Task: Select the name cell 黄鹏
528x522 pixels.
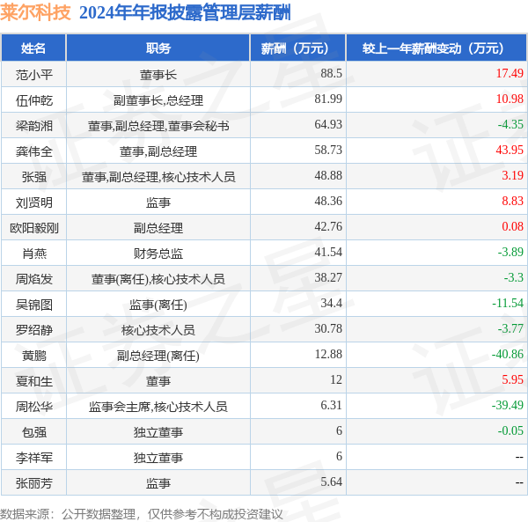Action: pos(34,356)
